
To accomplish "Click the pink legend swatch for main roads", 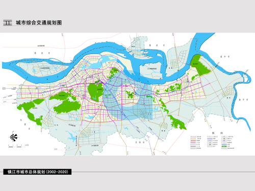I will [x=193, y=143].
